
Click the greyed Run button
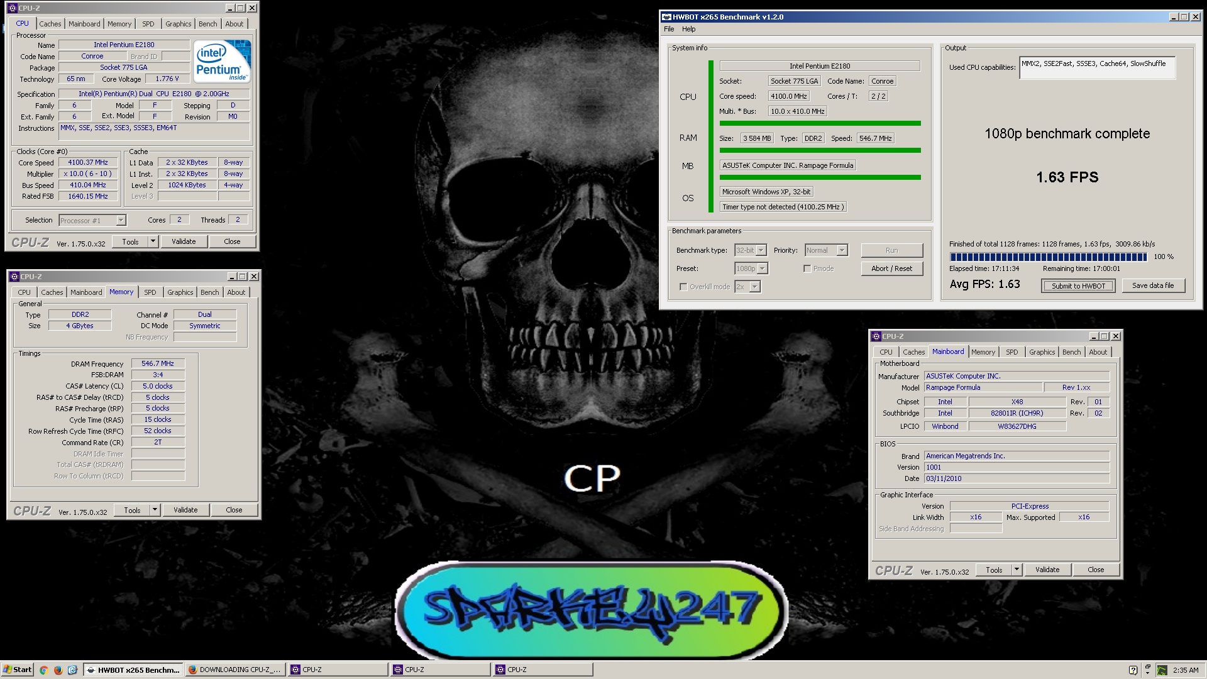(x=891, y=250)
